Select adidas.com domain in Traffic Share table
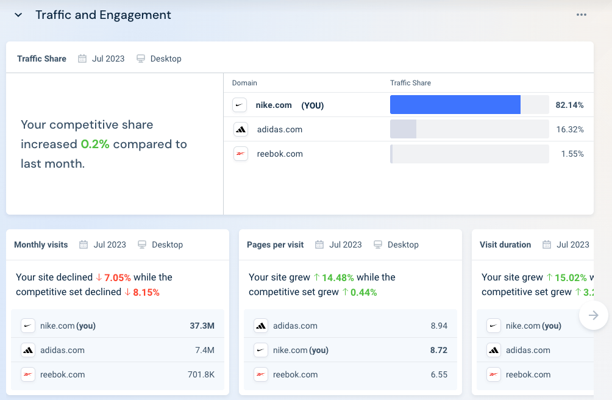 click(279, 129)
